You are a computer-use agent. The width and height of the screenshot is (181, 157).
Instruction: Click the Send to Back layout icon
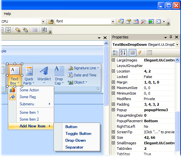pos(25,30)
